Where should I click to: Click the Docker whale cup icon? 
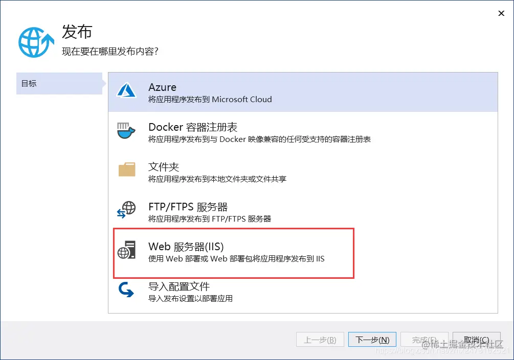click(126, 132)
